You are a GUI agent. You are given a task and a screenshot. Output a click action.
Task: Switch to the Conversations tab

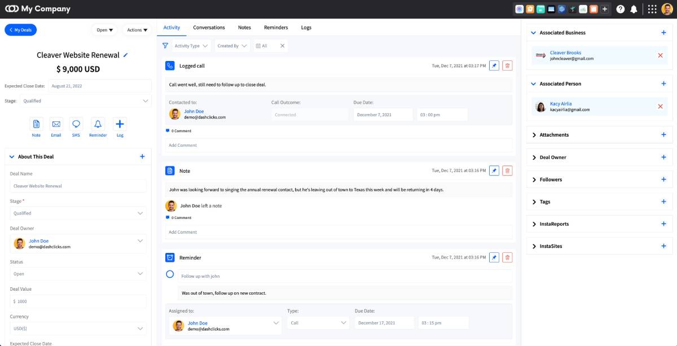pos(209,27)
